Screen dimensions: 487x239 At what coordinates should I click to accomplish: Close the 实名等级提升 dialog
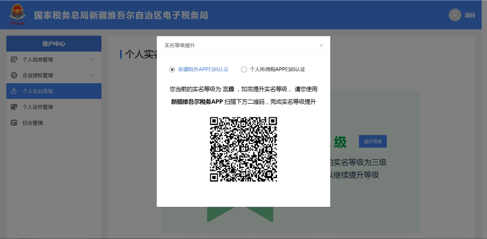click(322, 45)
